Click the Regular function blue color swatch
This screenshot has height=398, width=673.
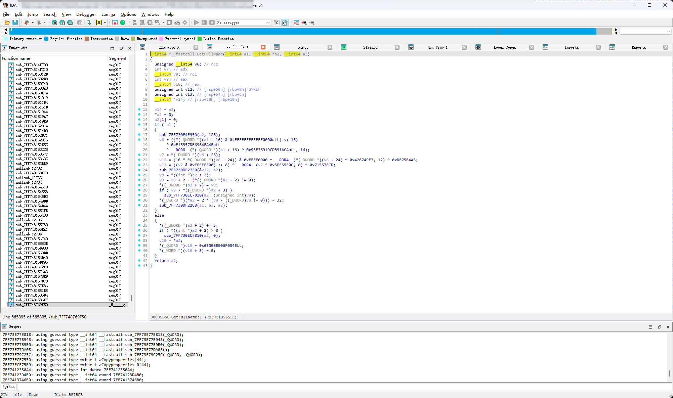tap(46, 39)
